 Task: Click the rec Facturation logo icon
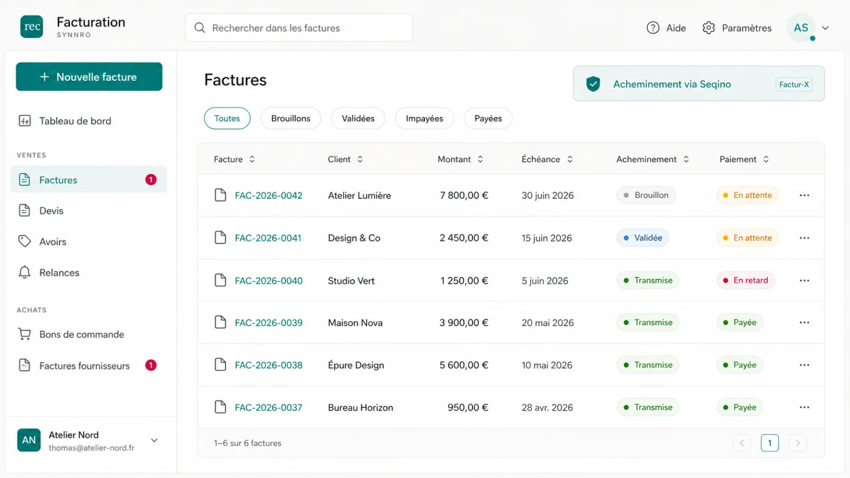click(32, 27)
